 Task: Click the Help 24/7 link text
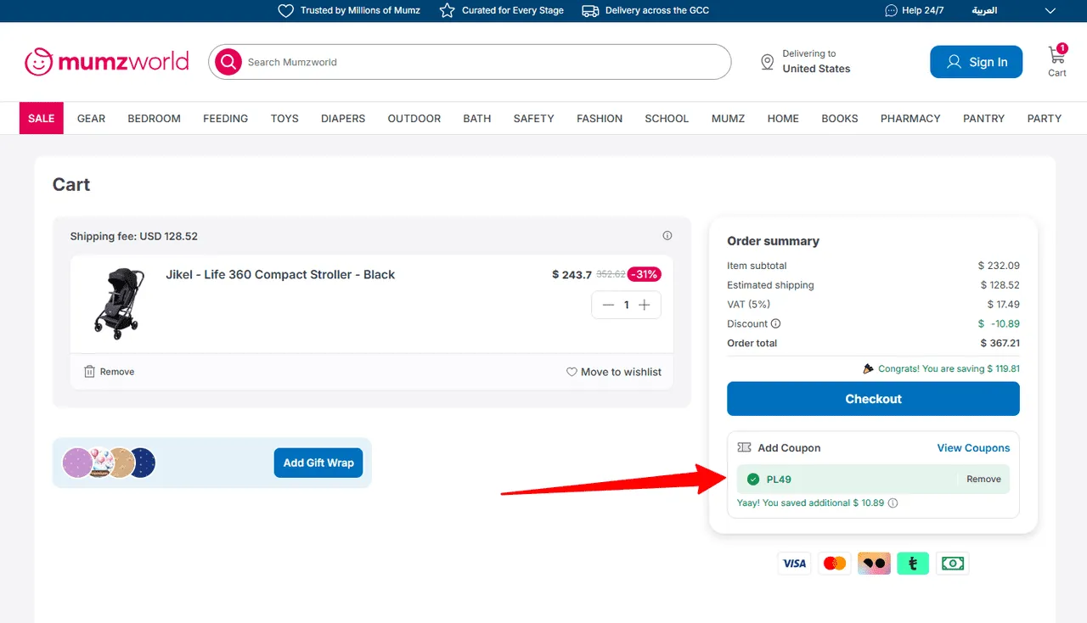point(923,11)
